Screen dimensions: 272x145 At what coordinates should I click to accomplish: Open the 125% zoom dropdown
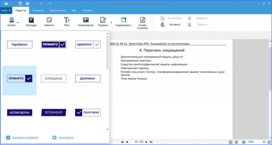(x=264, y=142)
